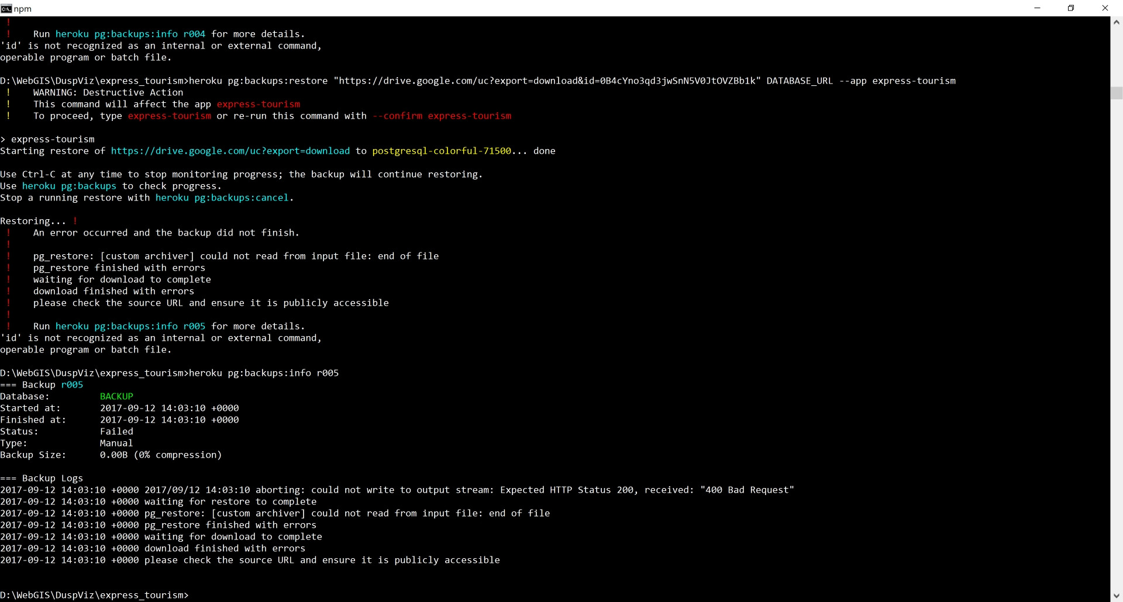Click the cyan 'heroku pg:backups:cancel' command
Screen dimensions: 1123x602
(x=222, y=198)
